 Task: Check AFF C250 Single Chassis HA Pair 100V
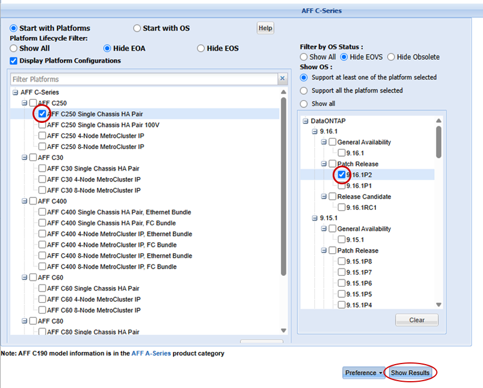click(42, 125)
